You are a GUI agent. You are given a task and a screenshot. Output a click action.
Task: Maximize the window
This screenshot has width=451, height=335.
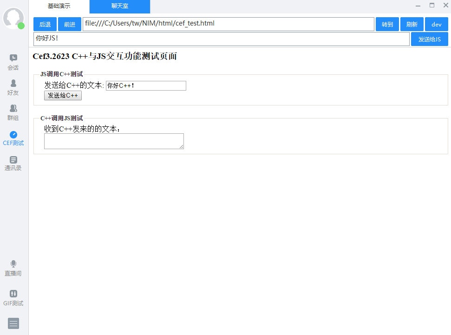coord(432,6)
